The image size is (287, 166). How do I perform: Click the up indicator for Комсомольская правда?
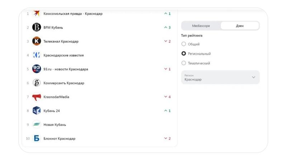167,14
